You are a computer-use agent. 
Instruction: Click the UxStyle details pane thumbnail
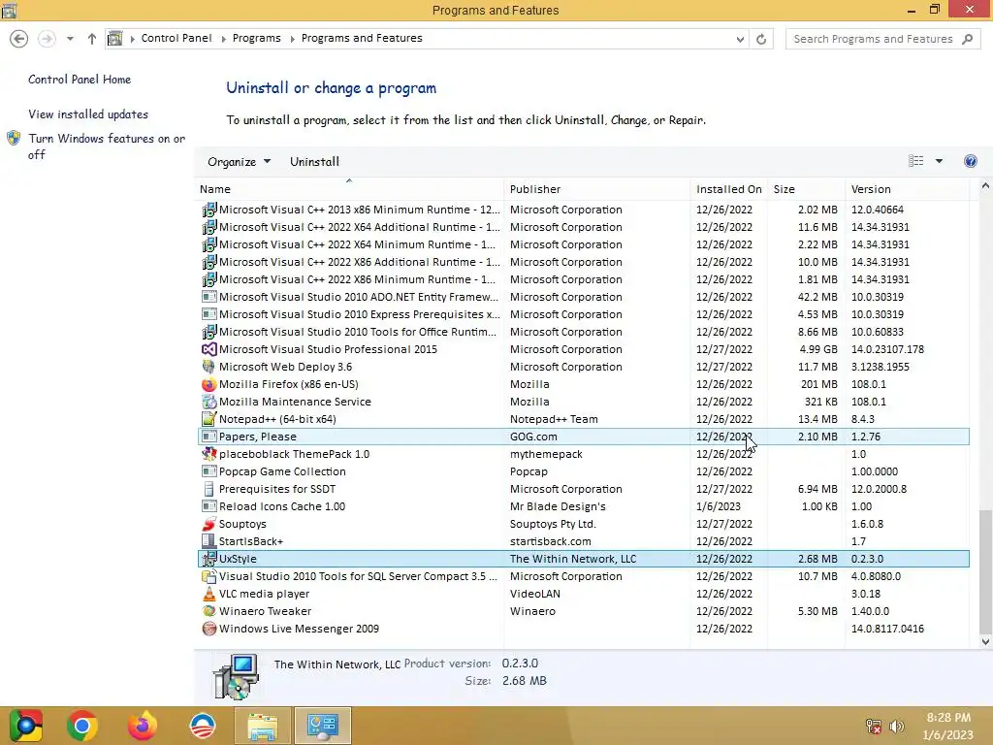point(237,676)
